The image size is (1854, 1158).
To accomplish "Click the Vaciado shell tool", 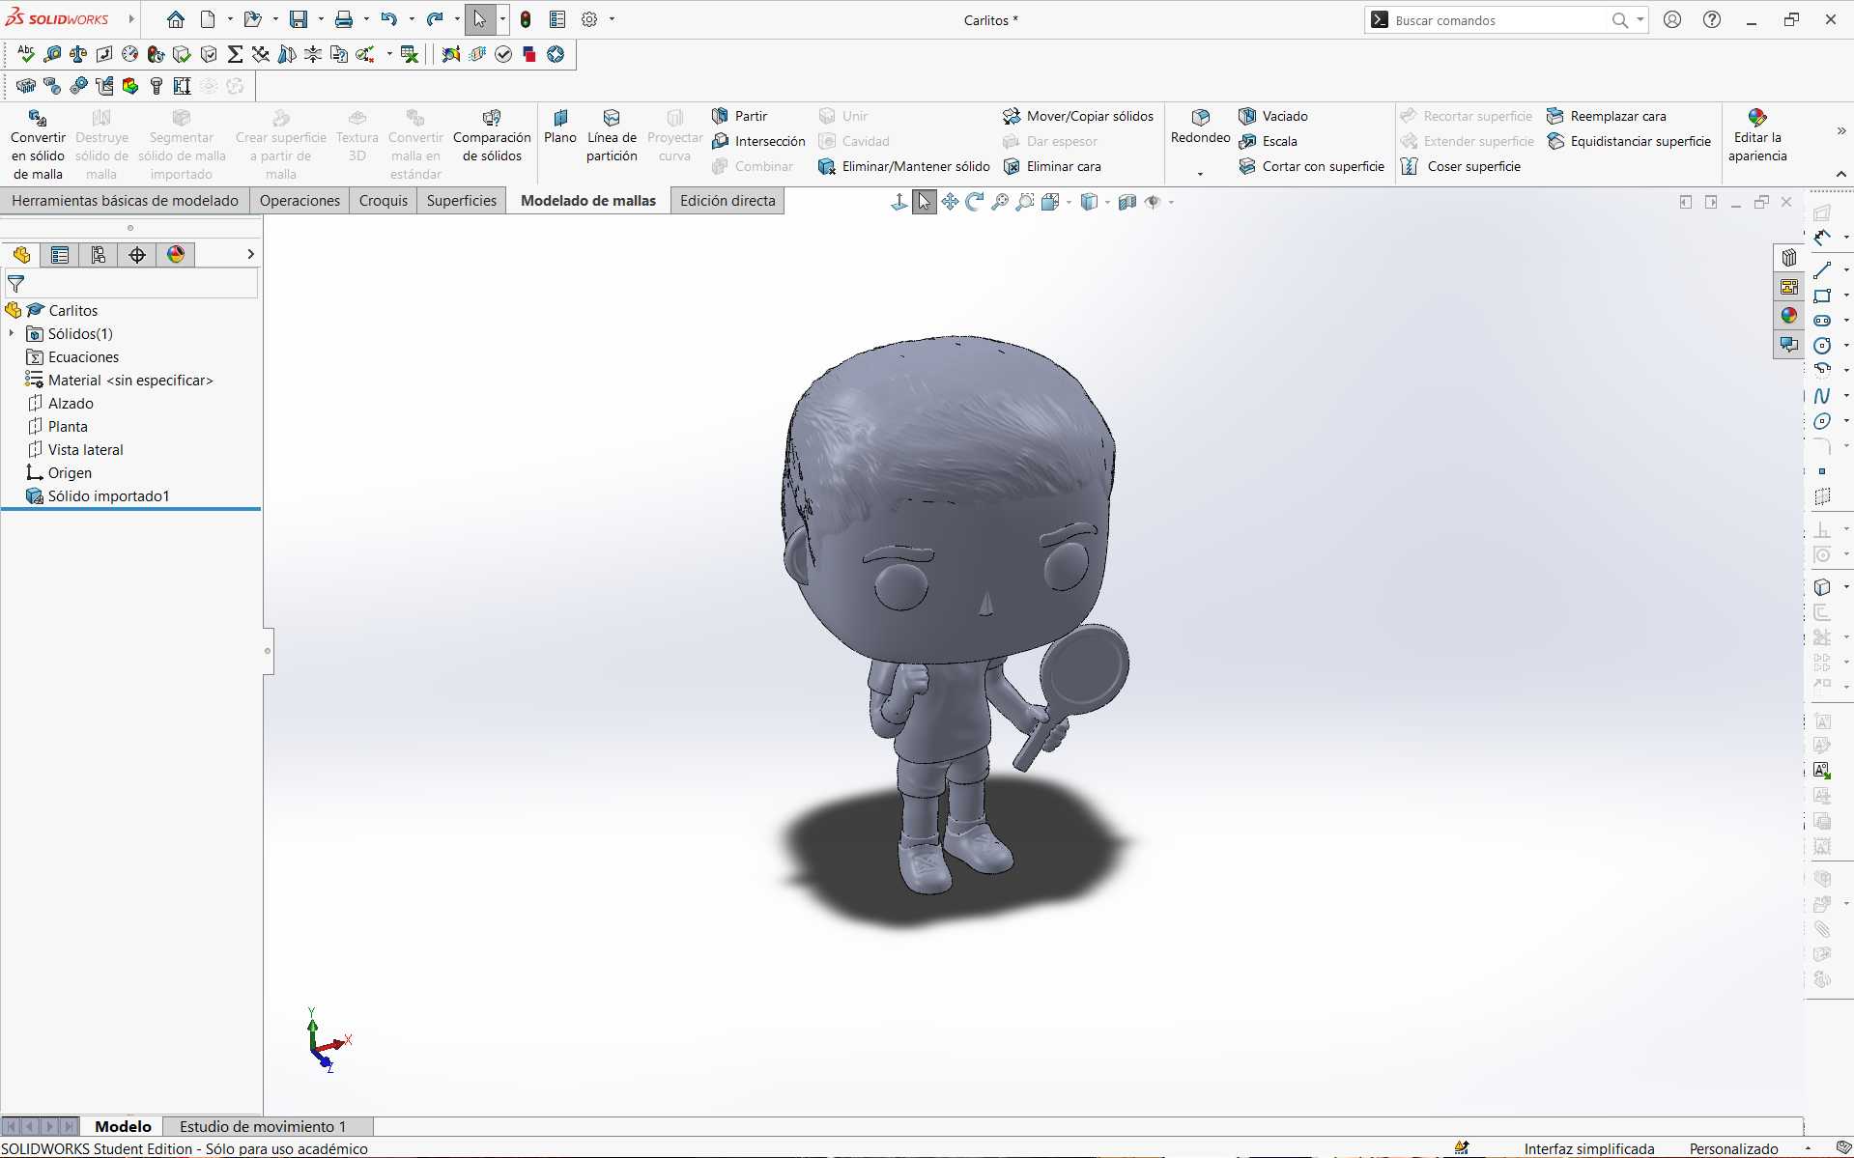I will tap(1273, 116).
